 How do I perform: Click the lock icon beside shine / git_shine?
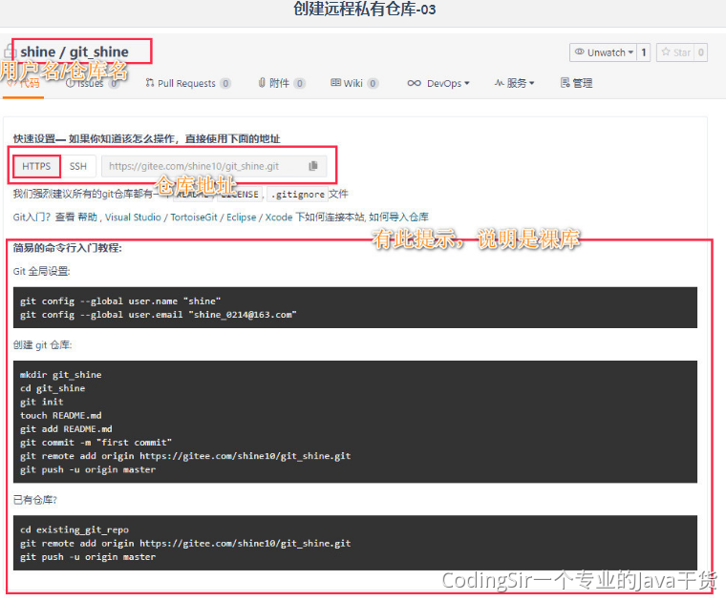point(10,52)
